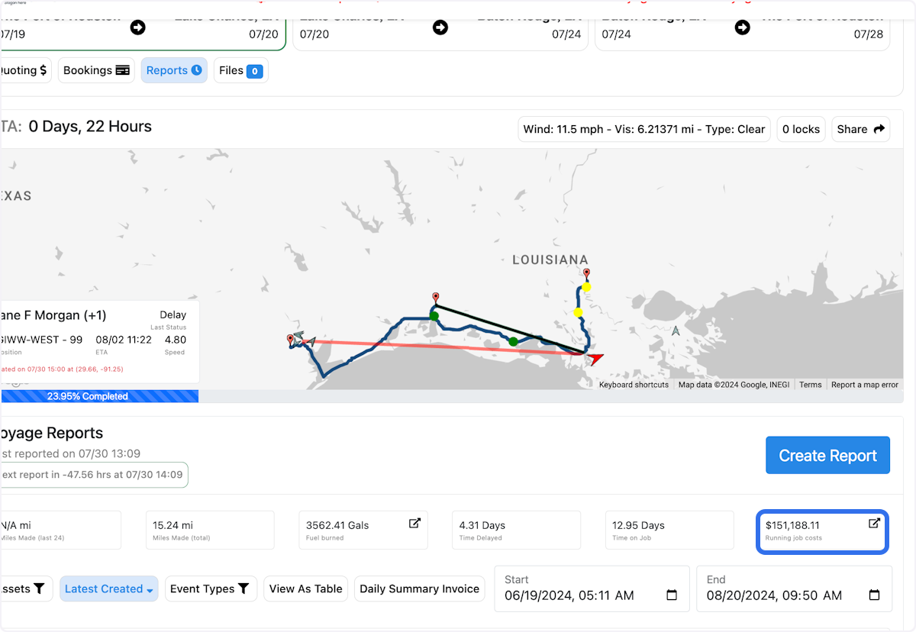Open the Files tab
Image resolution: width=916 pixels, height=632 pixels.
[240, 70]
